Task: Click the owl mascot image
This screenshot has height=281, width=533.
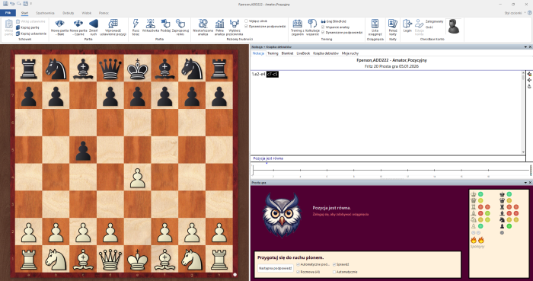Action: [282, 215]
